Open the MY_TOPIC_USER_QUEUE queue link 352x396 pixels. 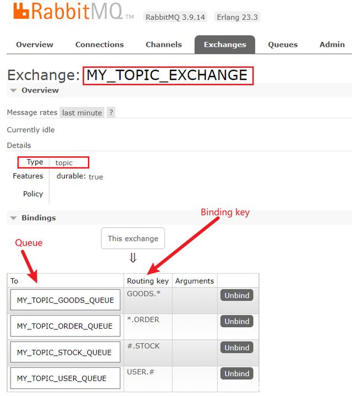pyautogui.click(x=65, y=378)
